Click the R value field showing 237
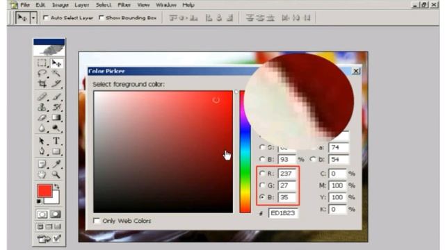This screenshot has height=250, width=445. 287,174
